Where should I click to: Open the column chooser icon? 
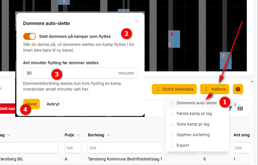(240, 108)
